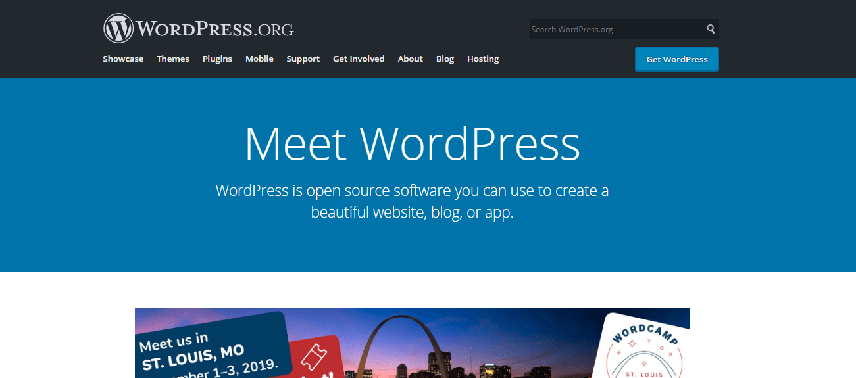The height and width of the screenshot is (378, 856).
Task: Open the WordCamp St. Louis banner
Action: click(412, 343)
